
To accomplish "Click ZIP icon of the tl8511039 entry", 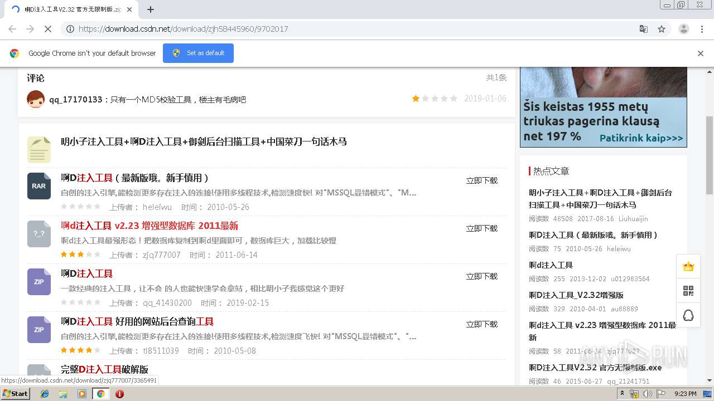I will 39,330.
